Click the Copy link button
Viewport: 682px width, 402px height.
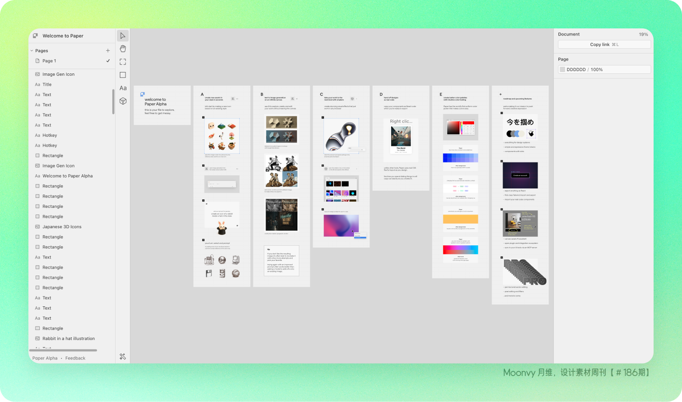point(604,45)
